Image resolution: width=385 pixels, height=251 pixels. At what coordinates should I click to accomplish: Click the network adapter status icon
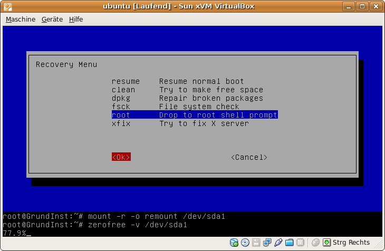[x=267, y=243]
